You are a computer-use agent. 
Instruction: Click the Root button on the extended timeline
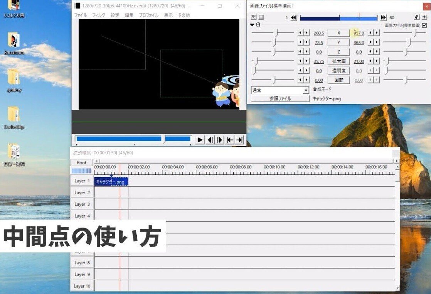click(x=81, y=162)
